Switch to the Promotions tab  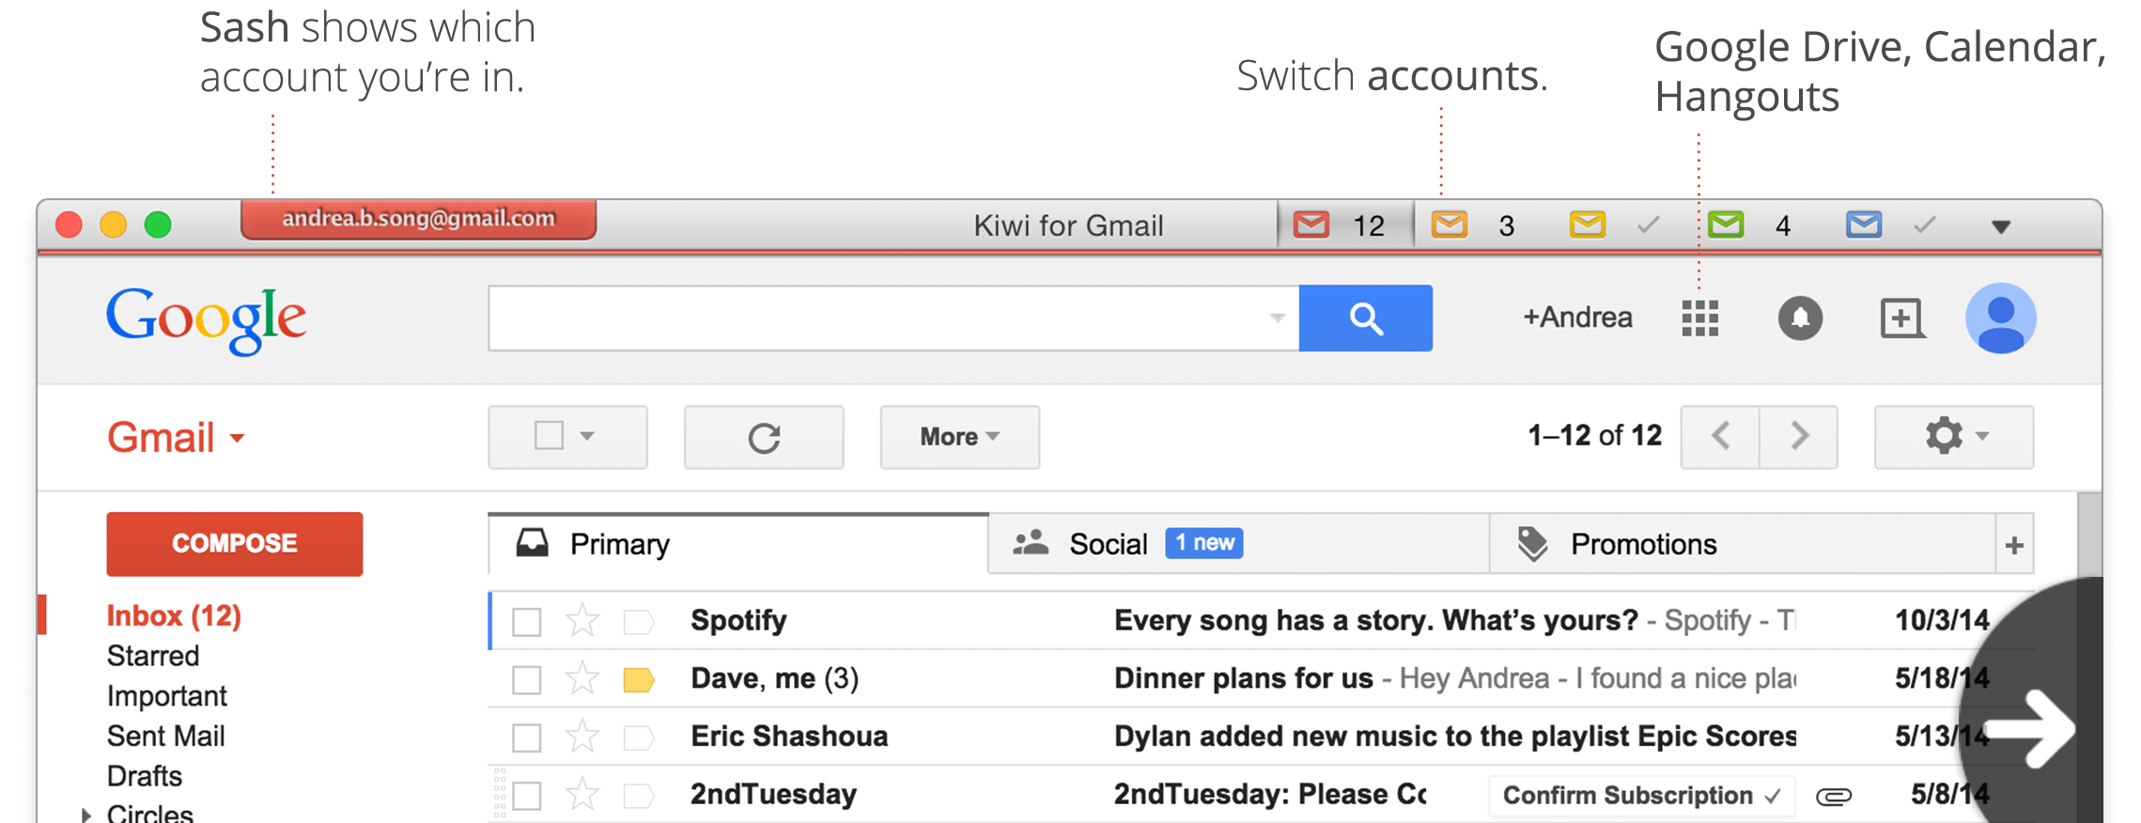pos(1643,544)
